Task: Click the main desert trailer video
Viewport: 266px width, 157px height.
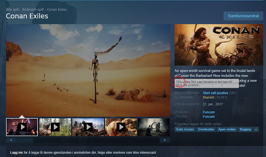Action: coord(88,70)
